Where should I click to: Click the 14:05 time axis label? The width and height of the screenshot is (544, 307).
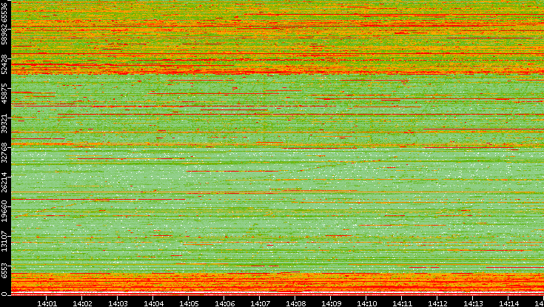tap(189, 303)
